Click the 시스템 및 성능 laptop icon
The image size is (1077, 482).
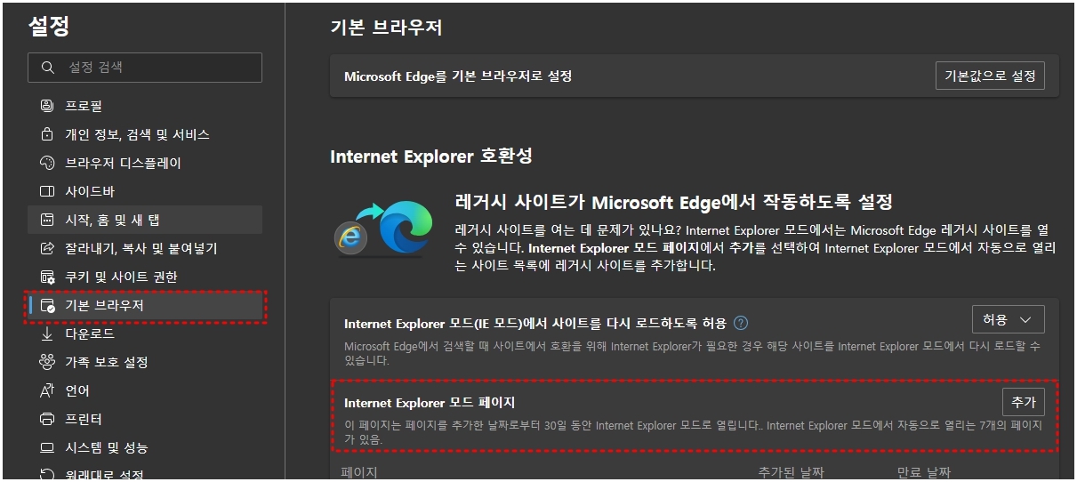[47, 447]
